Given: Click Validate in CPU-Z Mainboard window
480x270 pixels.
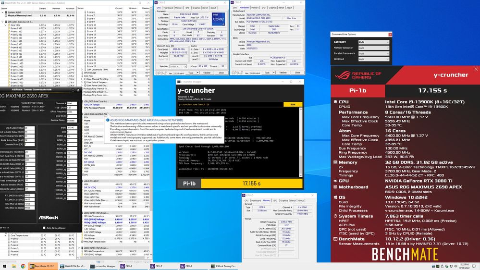Looking at the screenshot, I should (x=283, y=73).
